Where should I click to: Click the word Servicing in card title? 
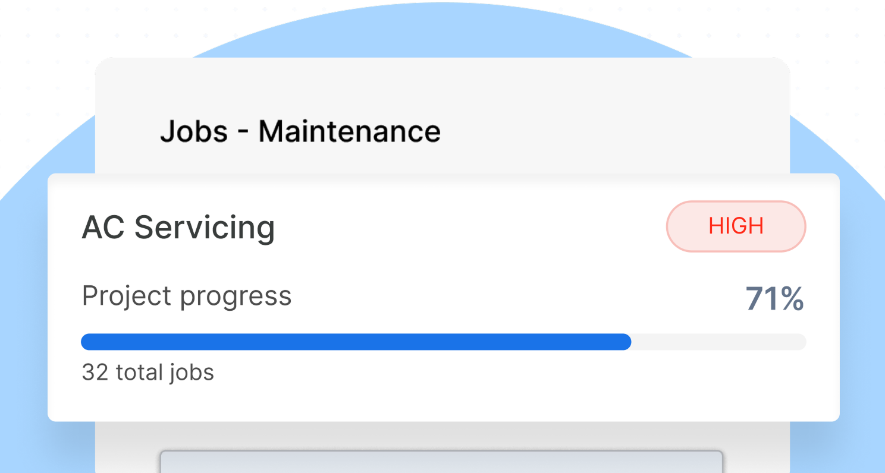point(205,228)
